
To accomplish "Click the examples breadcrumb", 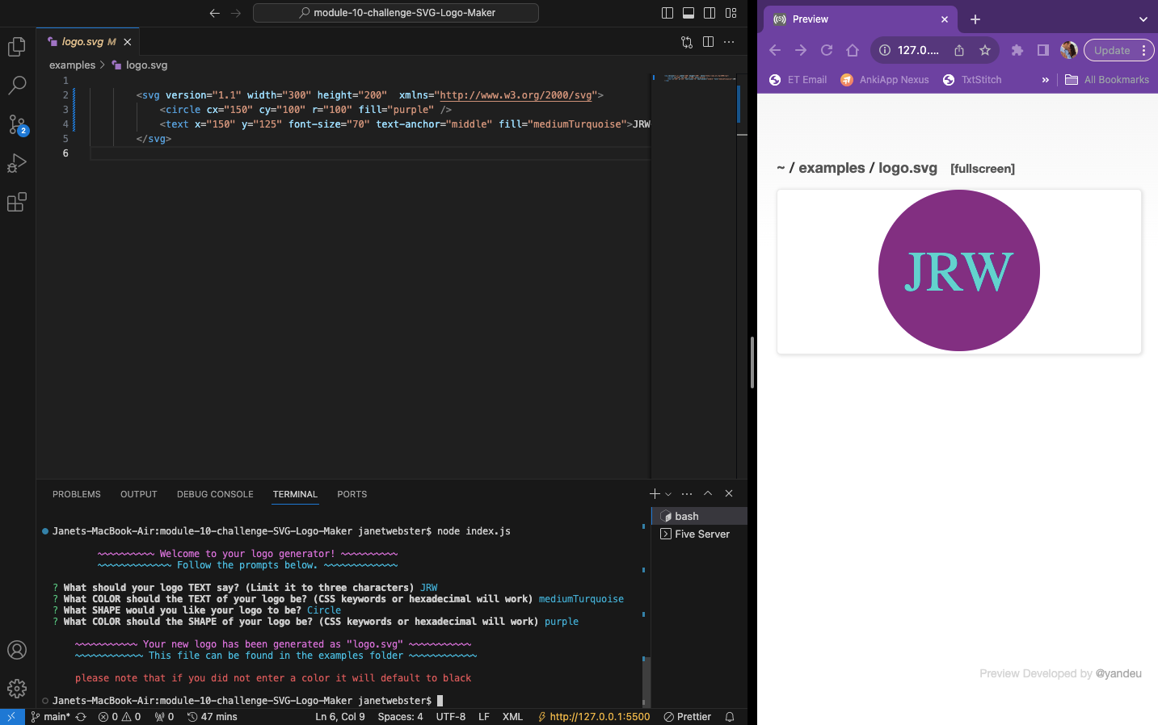I will pos(72,65).
